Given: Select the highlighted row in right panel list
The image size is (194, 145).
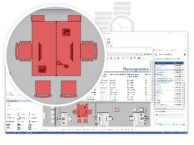Looking at the screenshot, I should 169,70.
